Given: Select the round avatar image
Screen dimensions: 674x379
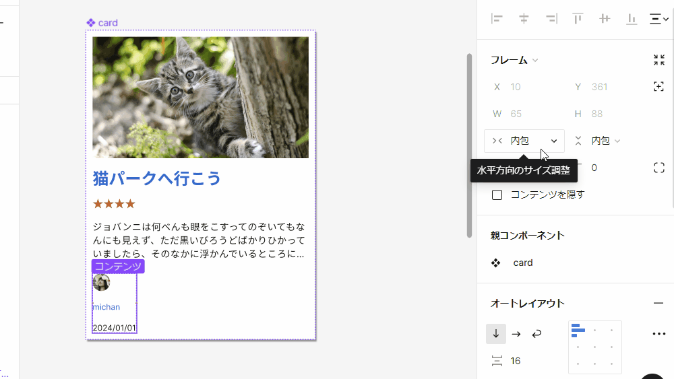Looking at the screenshot, I should 102,283.
